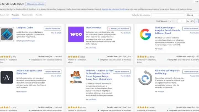Click the Google G logo for Site Kit
The width and height of the screenshot is (199, 112).
tap(145, 34)
